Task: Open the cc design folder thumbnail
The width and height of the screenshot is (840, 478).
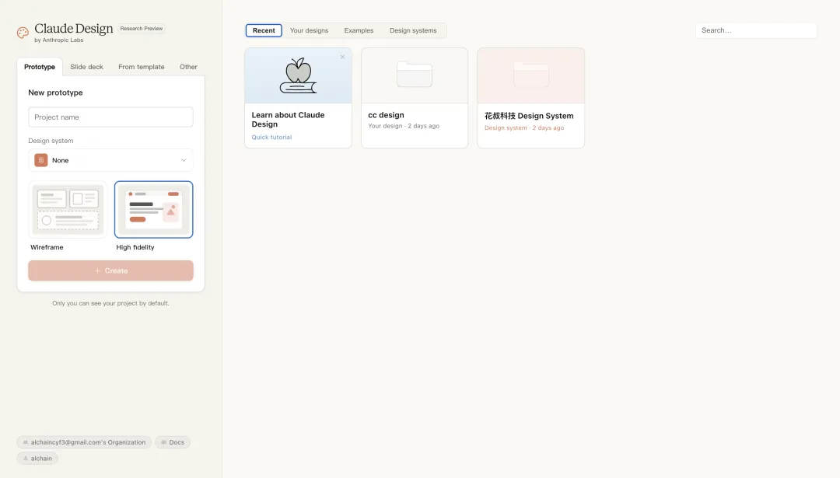Action: 414,75
